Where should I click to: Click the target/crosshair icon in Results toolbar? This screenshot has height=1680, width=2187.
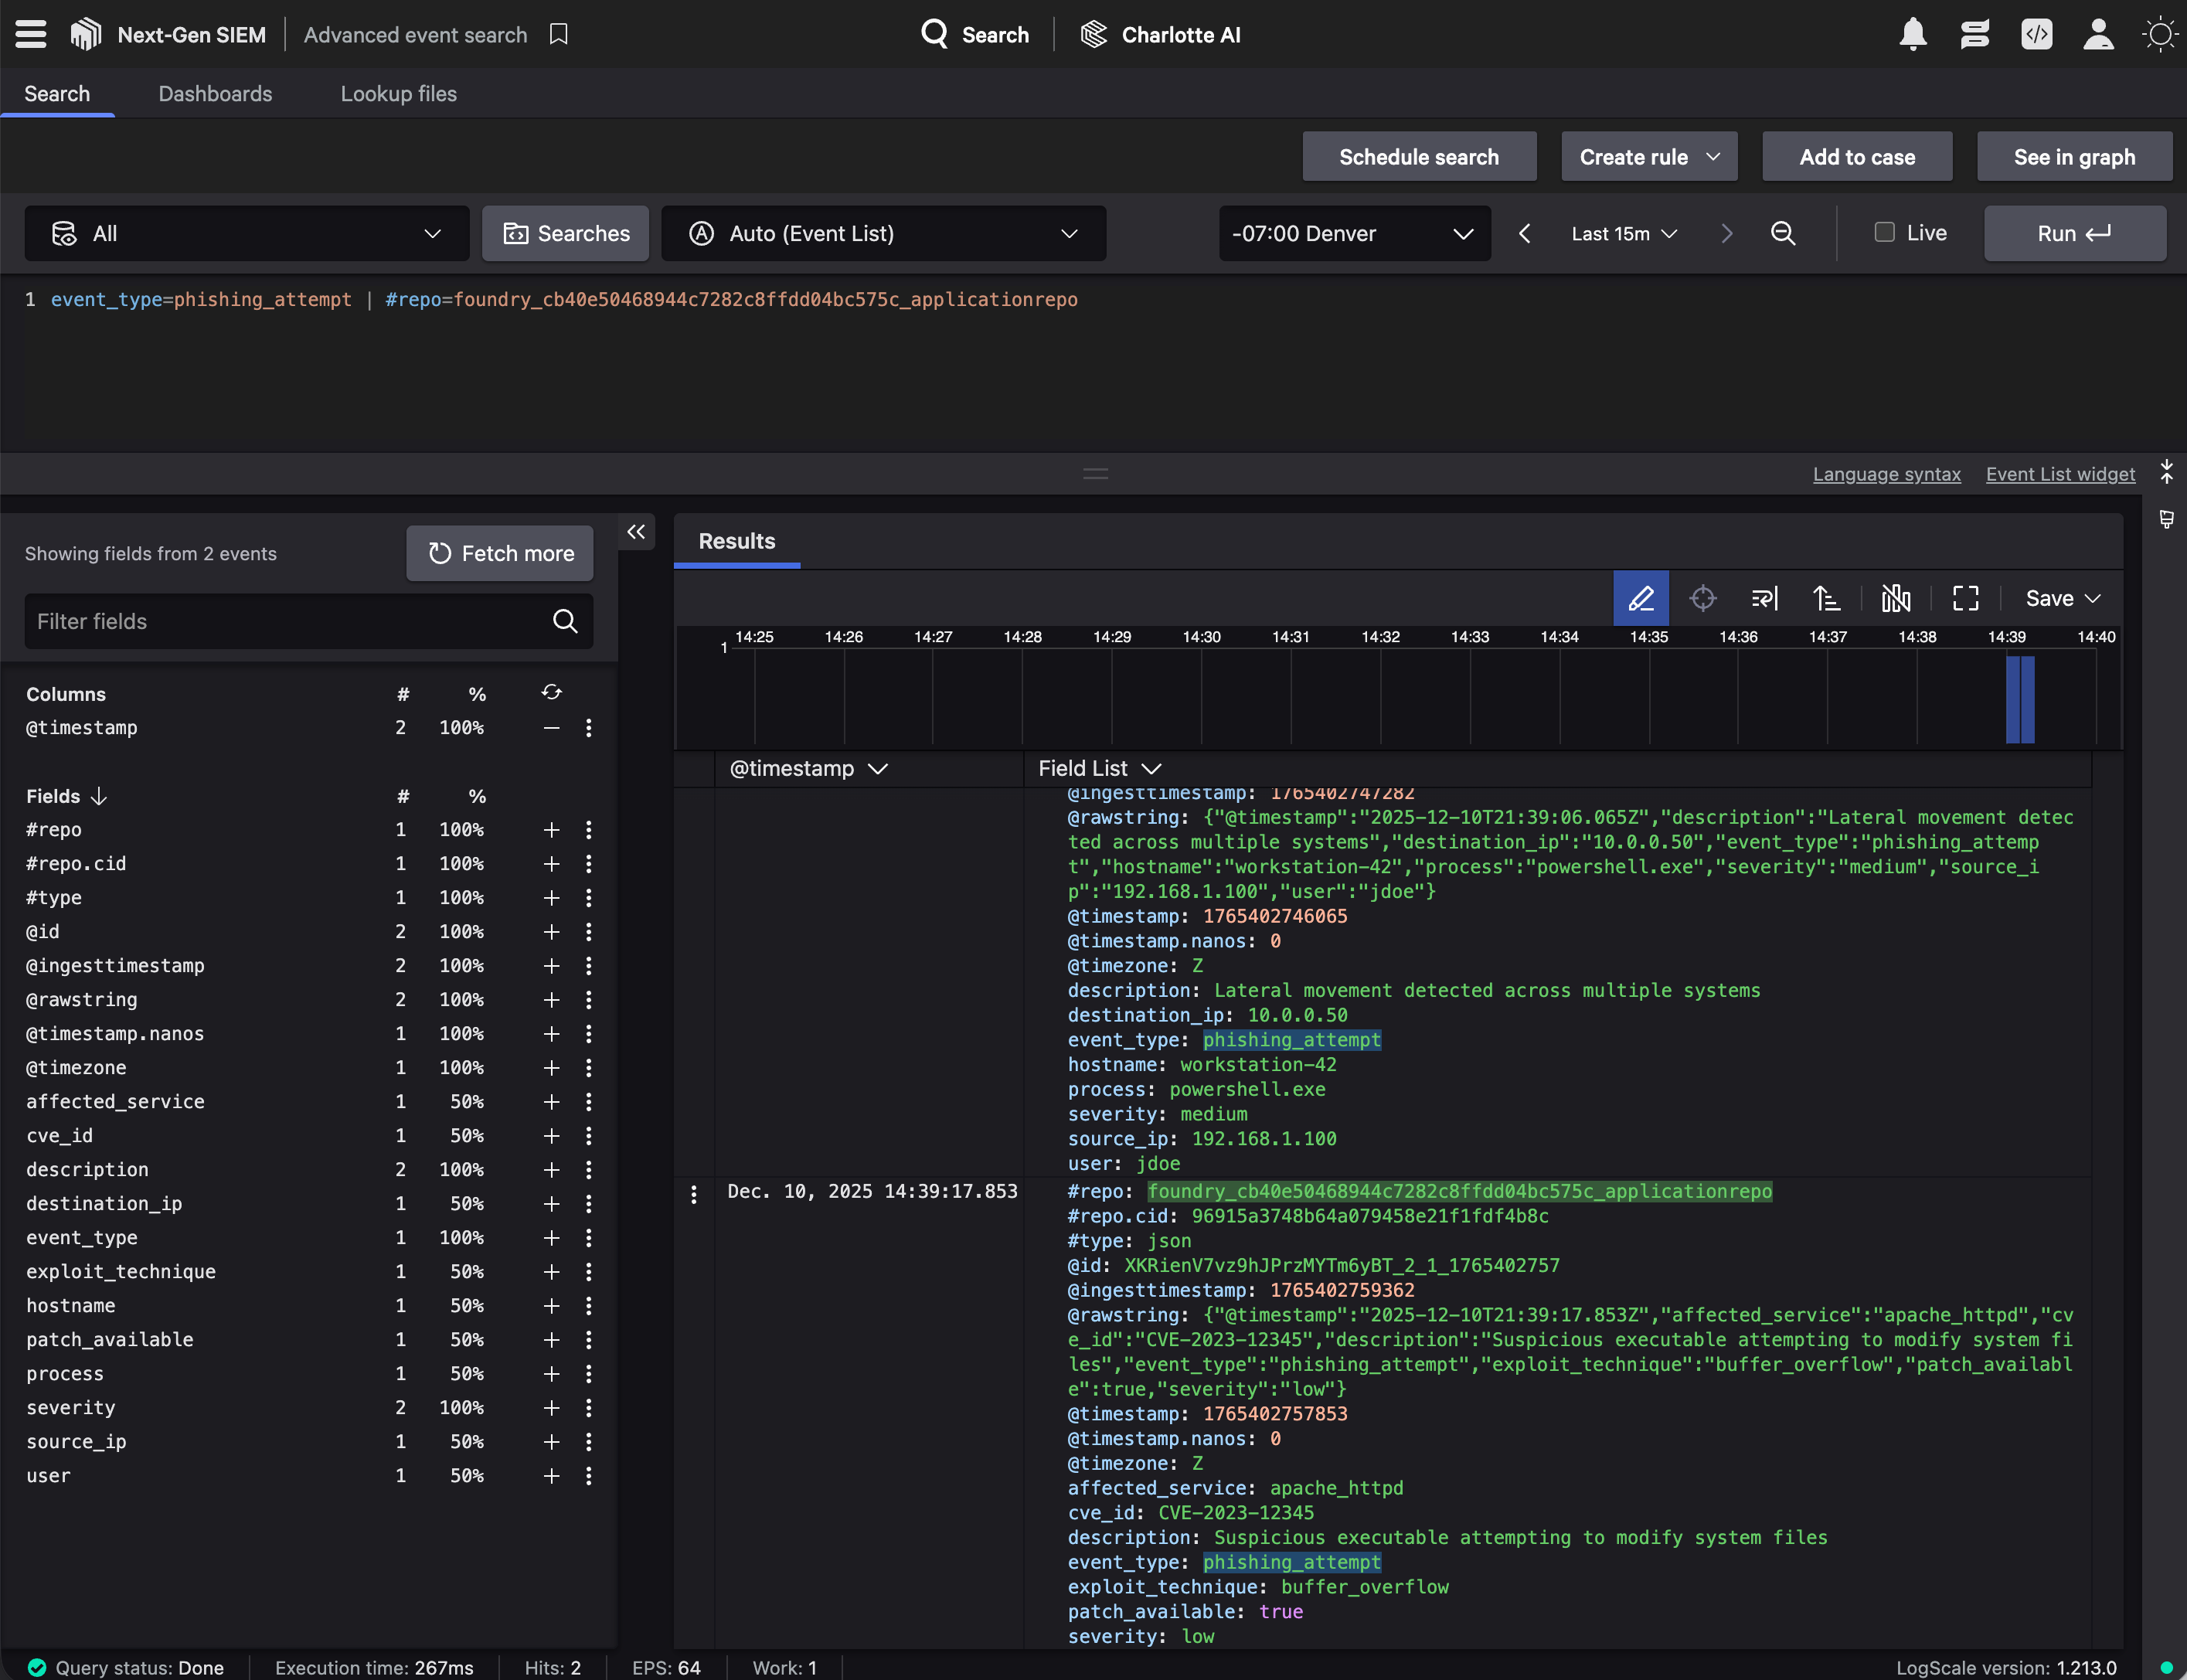pos(1703,598)
